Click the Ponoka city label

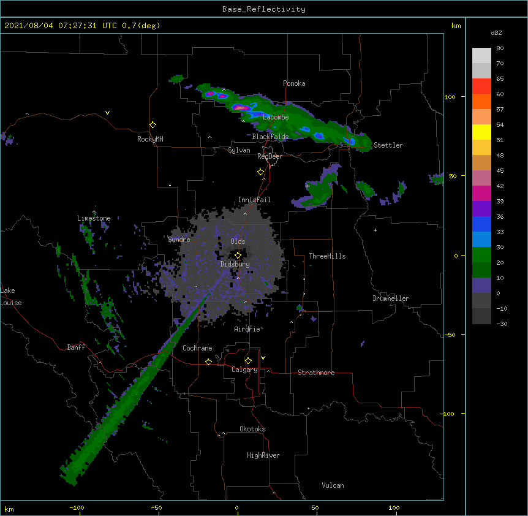[294, 83]
